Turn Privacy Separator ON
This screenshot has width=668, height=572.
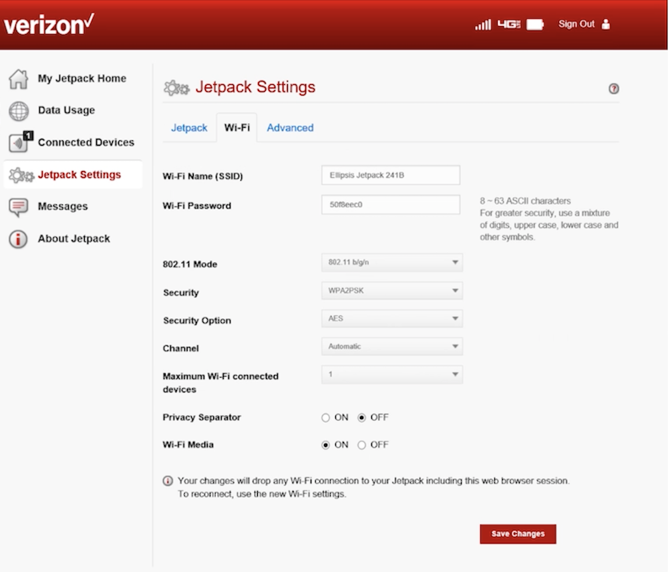(326, 418)
